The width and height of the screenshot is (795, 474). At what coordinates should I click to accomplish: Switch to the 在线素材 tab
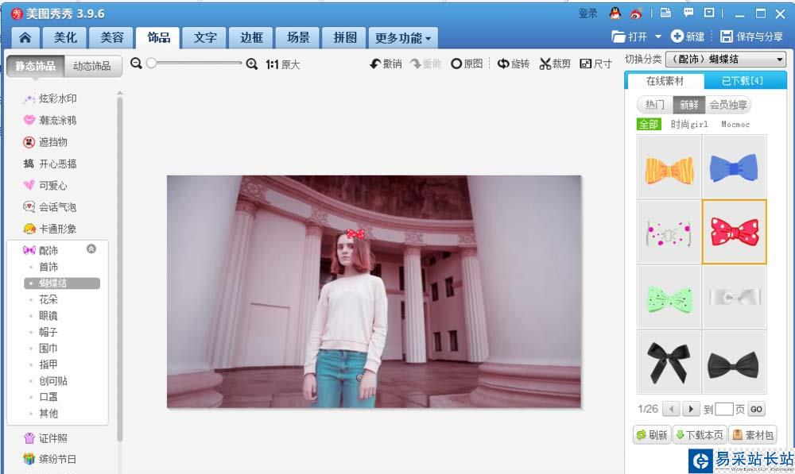[x=665, y=81]
